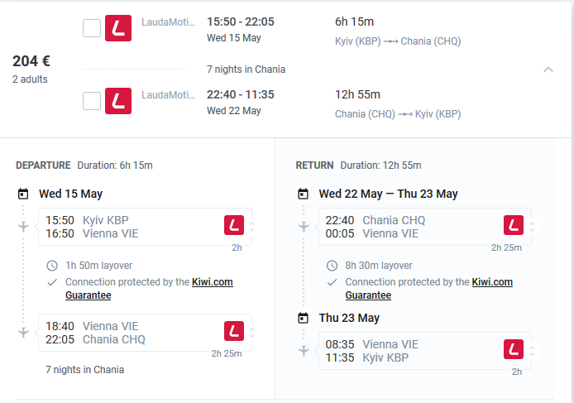Click airline logo on Vienna to Kyiv return segment
The width and height of the screenshot is (574, 403).
[514, 350]
